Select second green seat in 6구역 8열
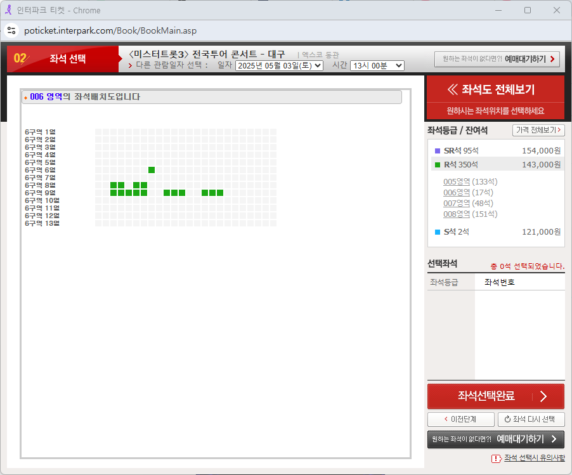This screenshot has width=572, height=475. [121, 185]
